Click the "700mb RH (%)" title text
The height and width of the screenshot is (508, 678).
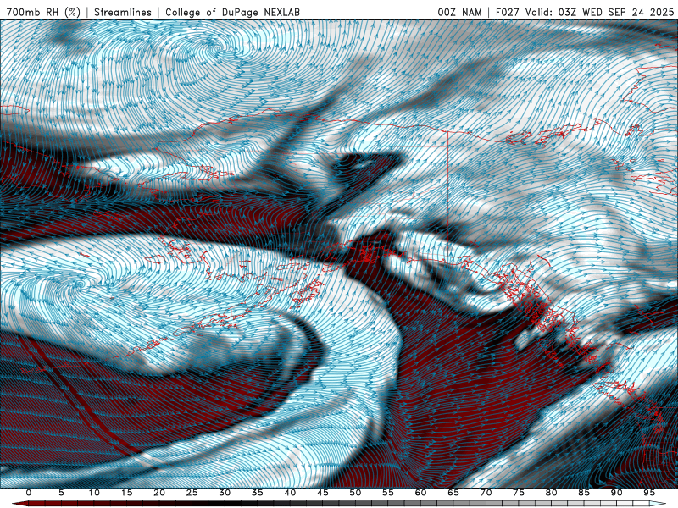(x=44, y=12)
